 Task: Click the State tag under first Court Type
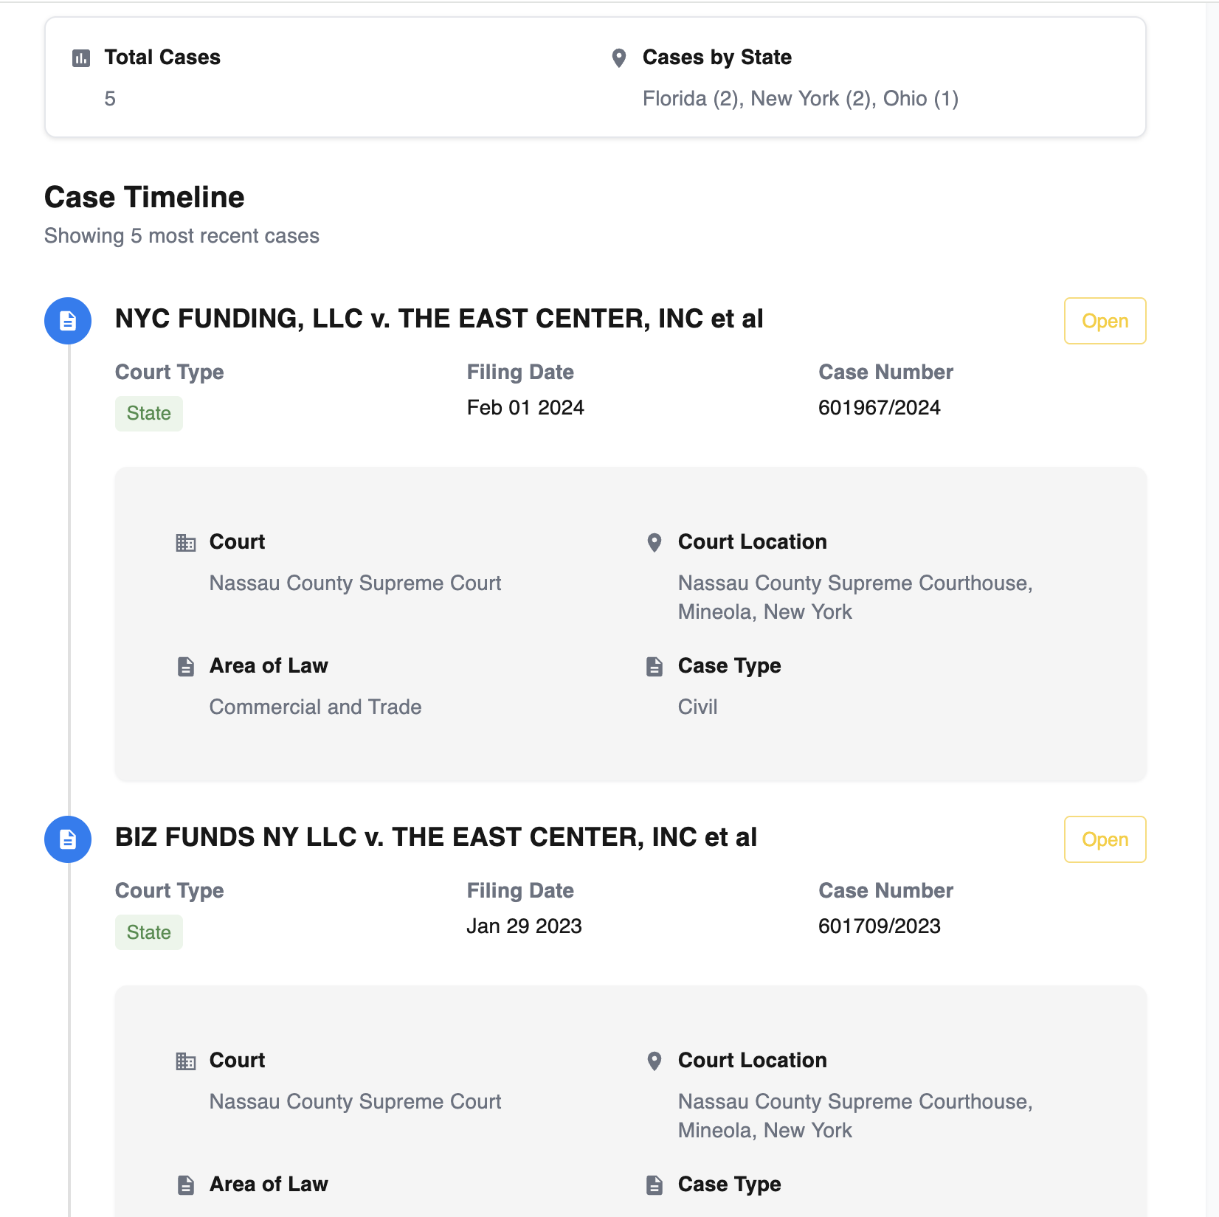(149, 414)
